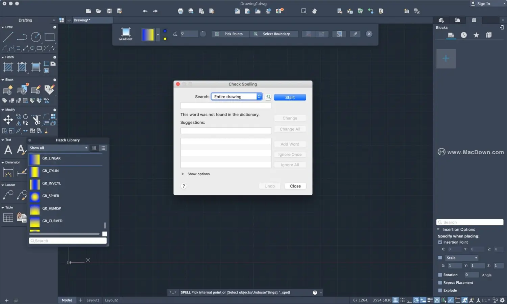Enable the Rotation checkbox
This screenshot has width=507, height=304.
[x=440, y=275]
